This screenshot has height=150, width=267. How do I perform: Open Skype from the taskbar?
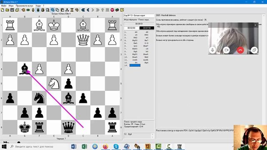pos(116,146)
